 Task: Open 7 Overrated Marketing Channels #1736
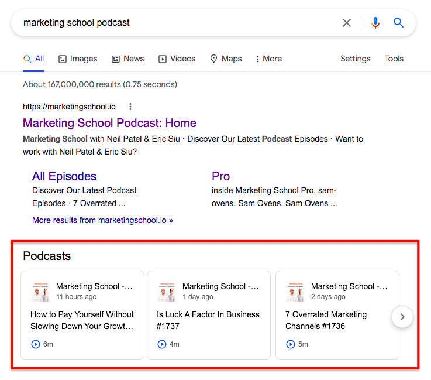tap(326, 320)
